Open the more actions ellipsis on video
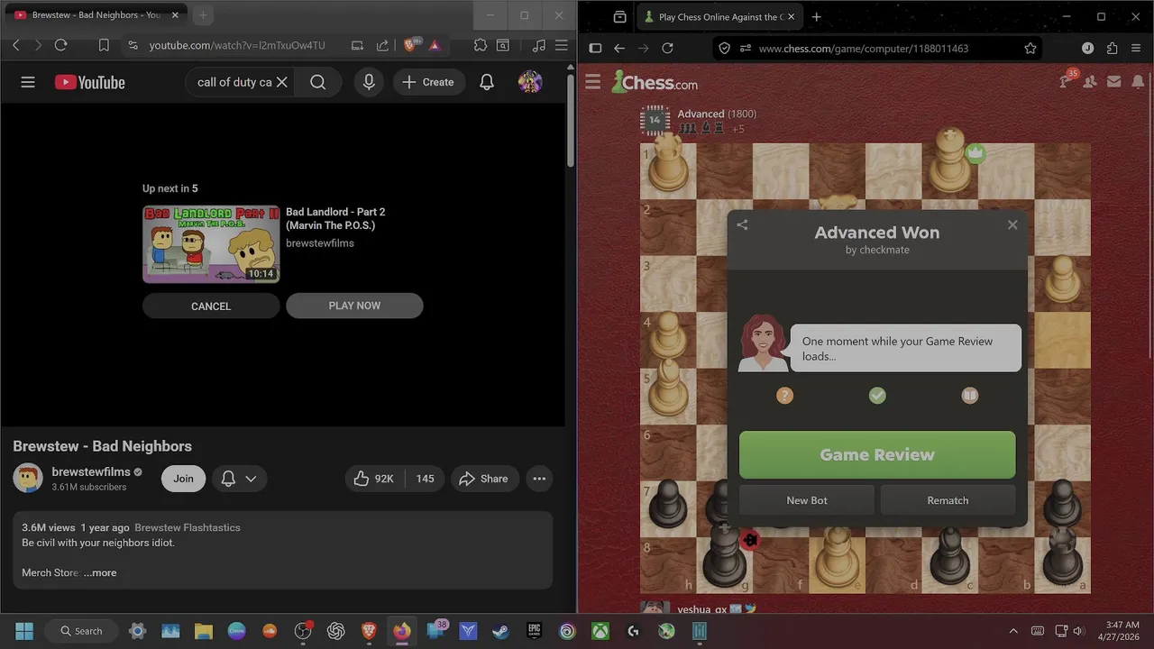Viewport: 1154px width, 649px height. pyautogui.click(x=539, y=479)
